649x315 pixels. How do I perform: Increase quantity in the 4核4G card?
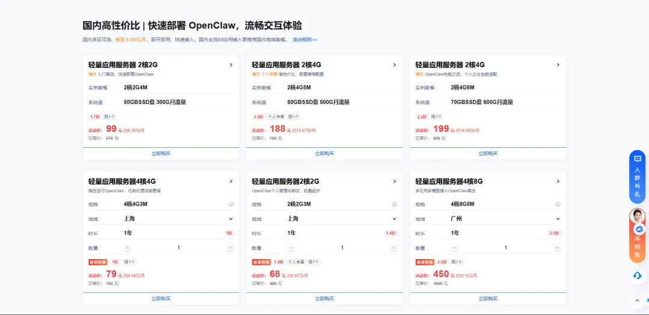coord(230,248)
